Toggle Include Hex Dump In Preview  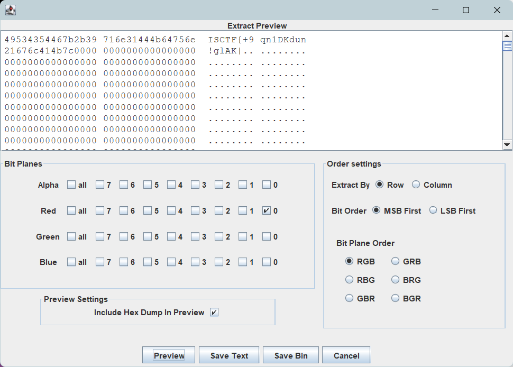pos(214,313)
